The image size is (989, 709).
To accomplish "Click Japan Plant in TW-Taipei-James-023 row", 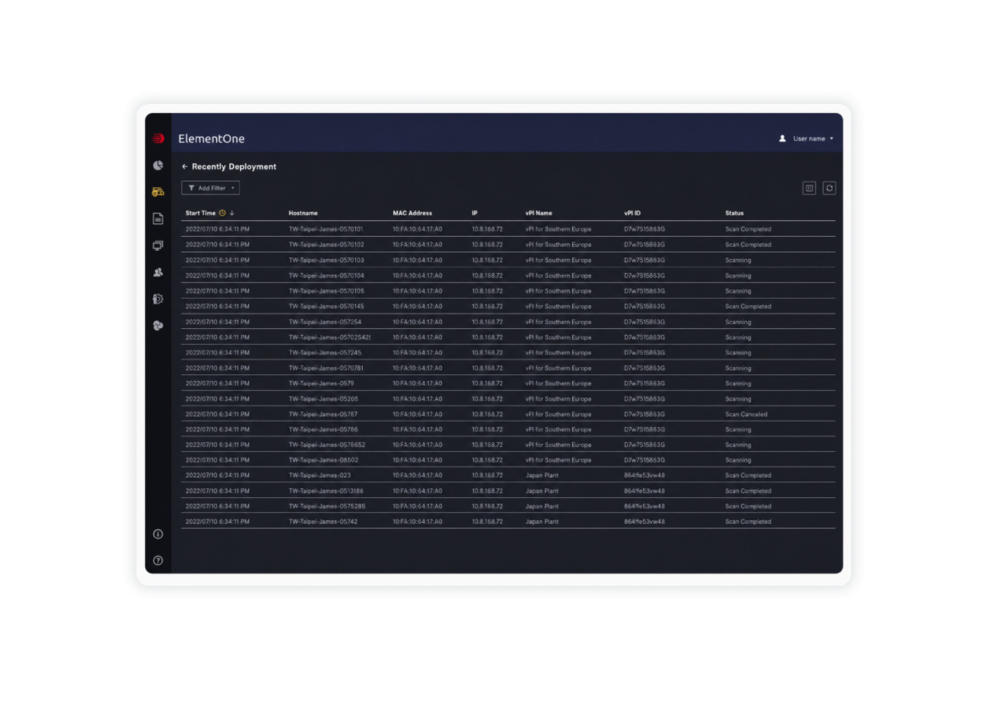I will click(x=542, y=475).
